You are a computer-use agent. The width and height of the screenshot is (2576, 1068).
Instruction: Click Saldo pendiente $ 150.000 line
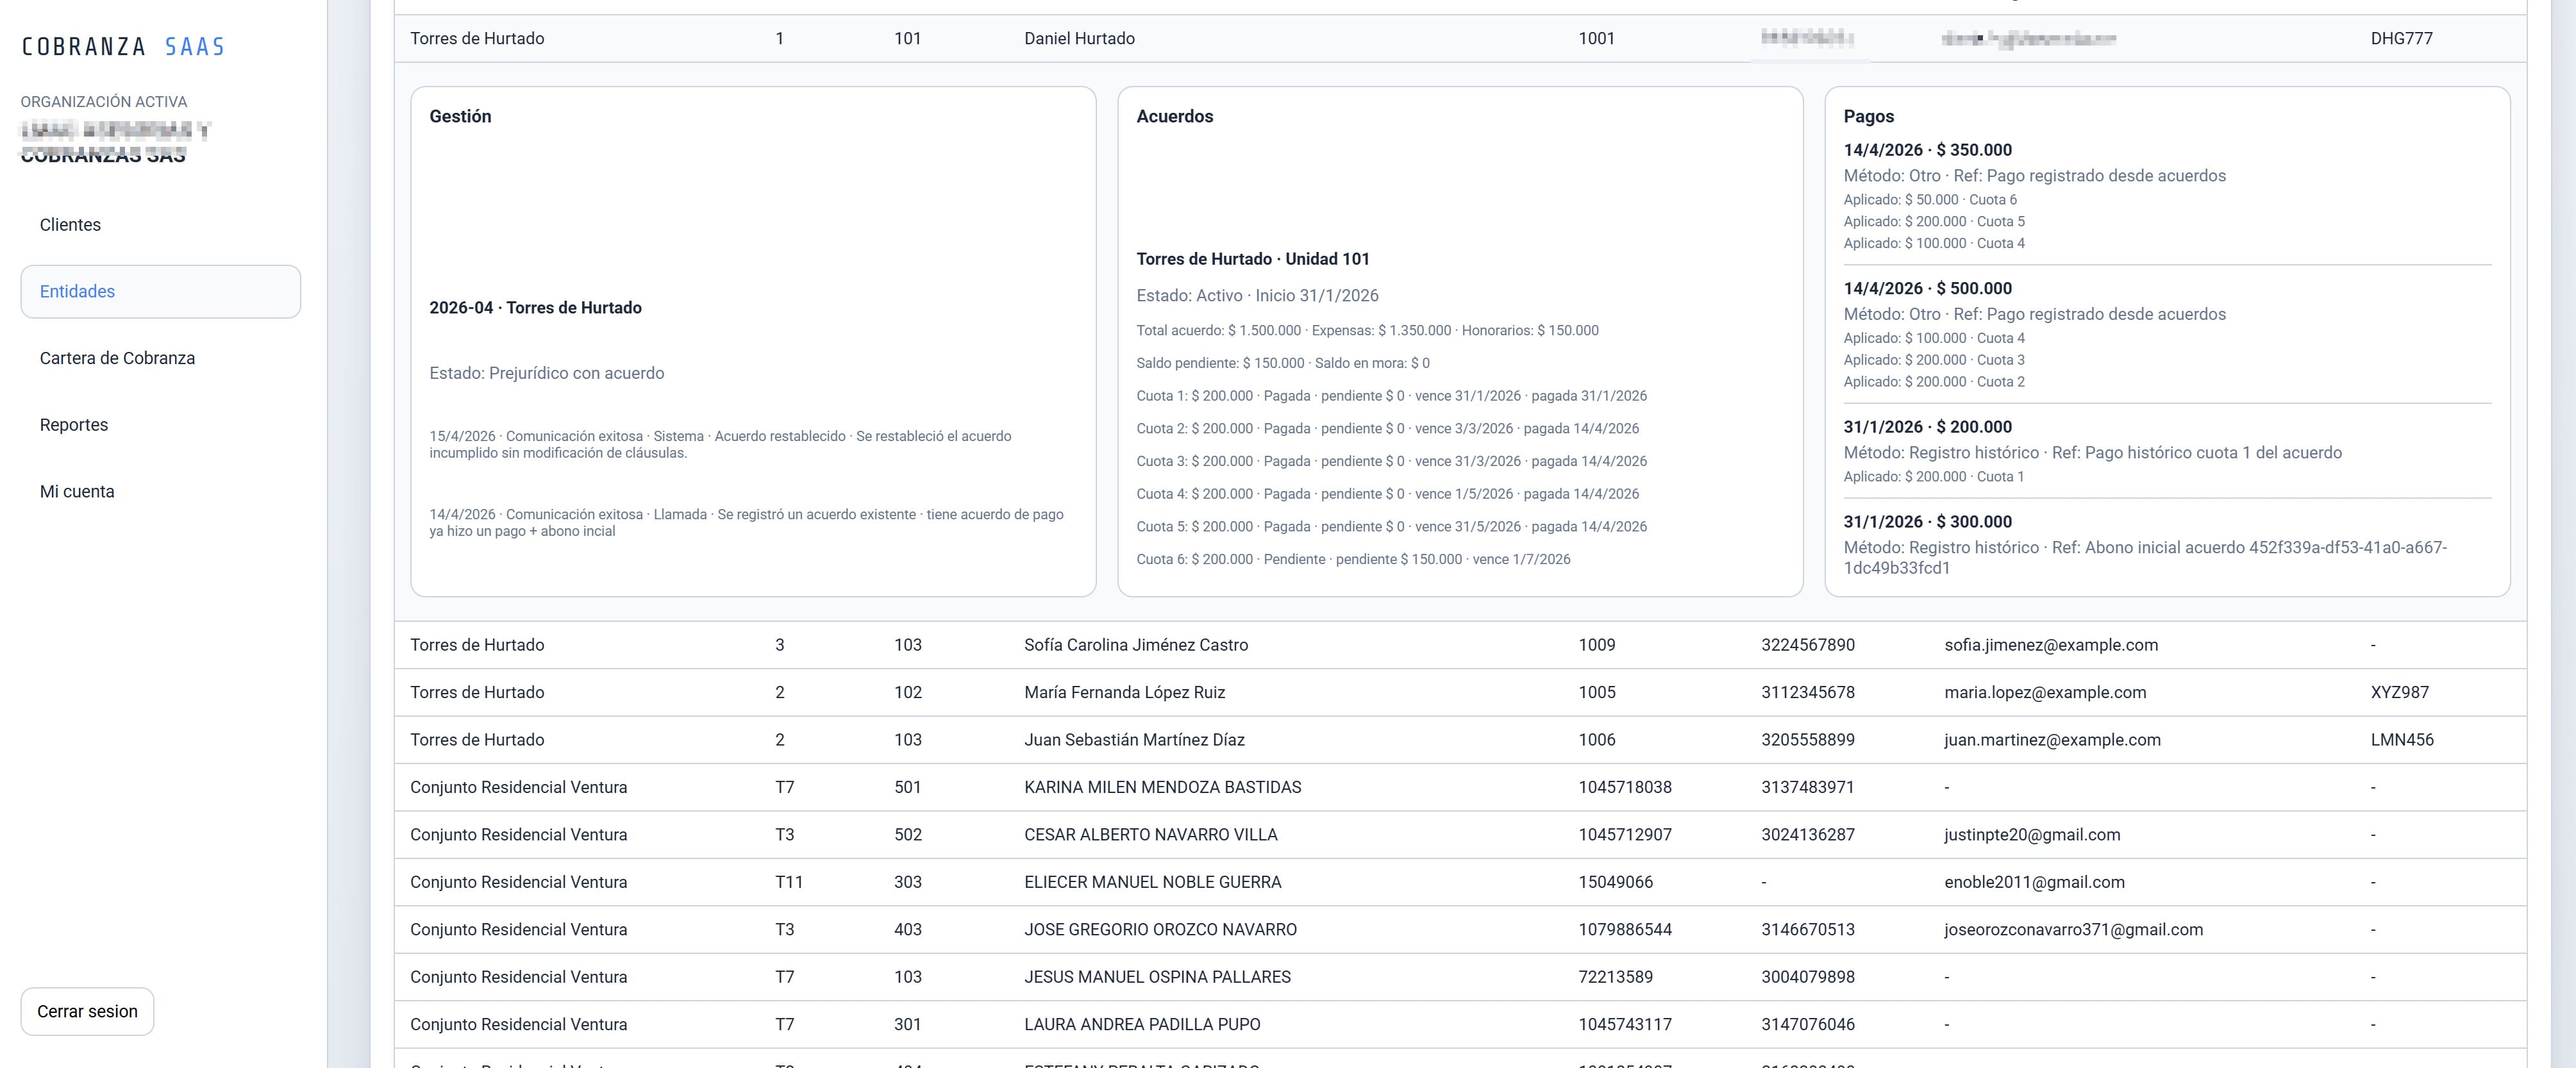pyautogui.click(x=1282, y=363)
